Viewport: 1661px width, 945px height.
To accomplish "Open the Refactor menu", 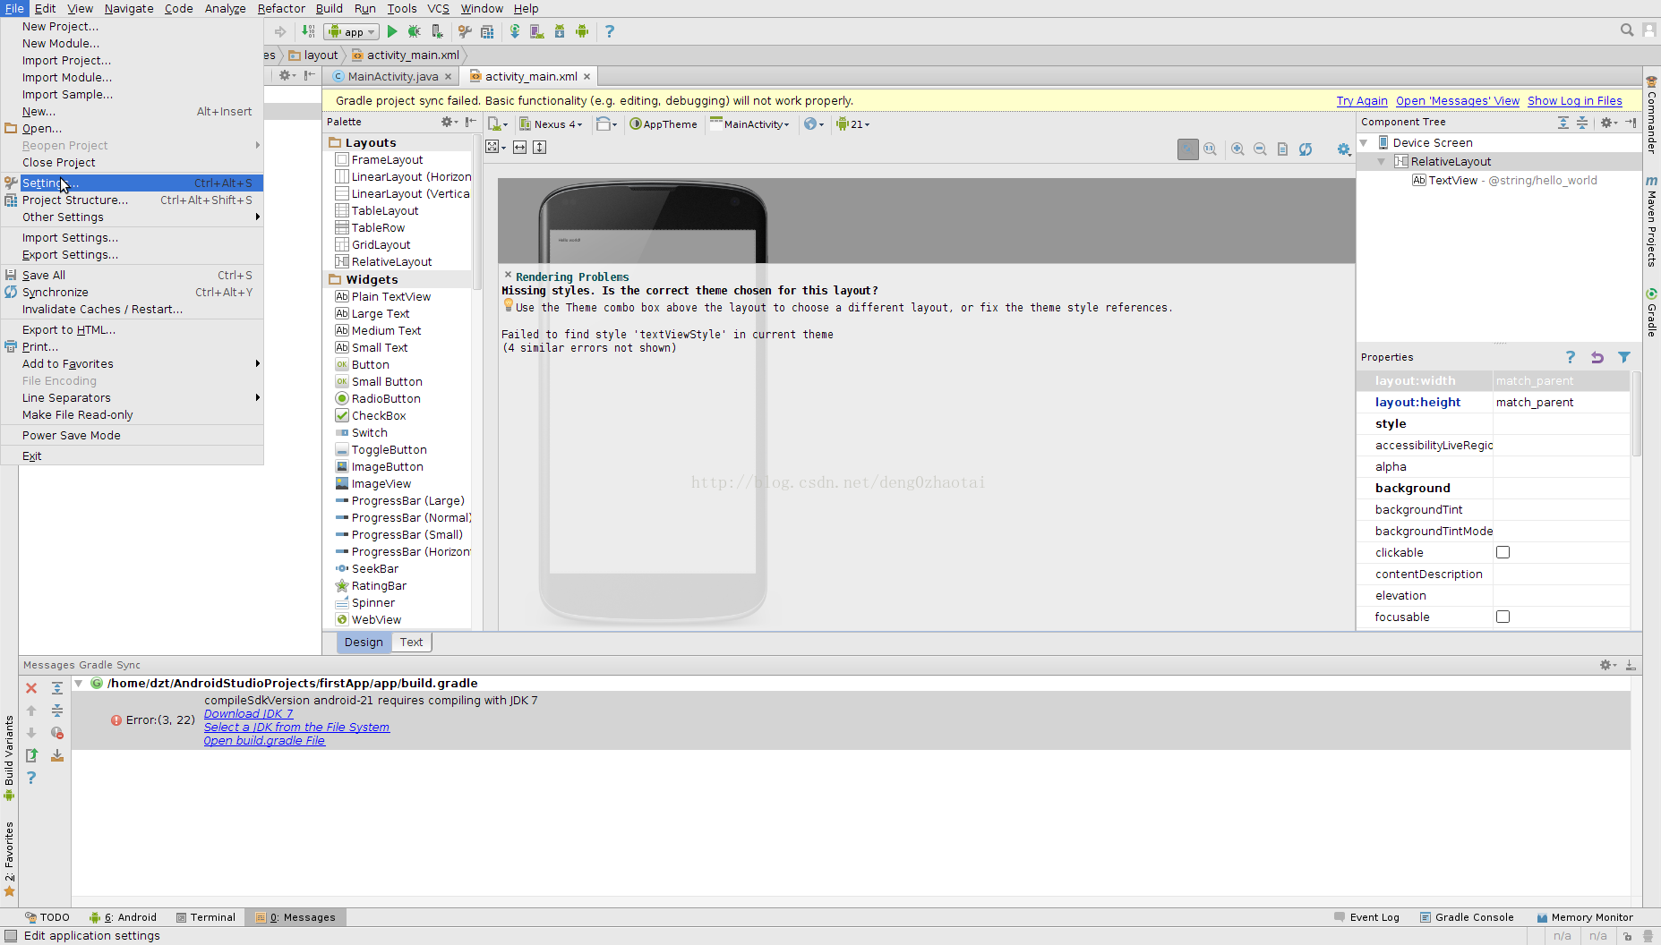I will 281,8.
